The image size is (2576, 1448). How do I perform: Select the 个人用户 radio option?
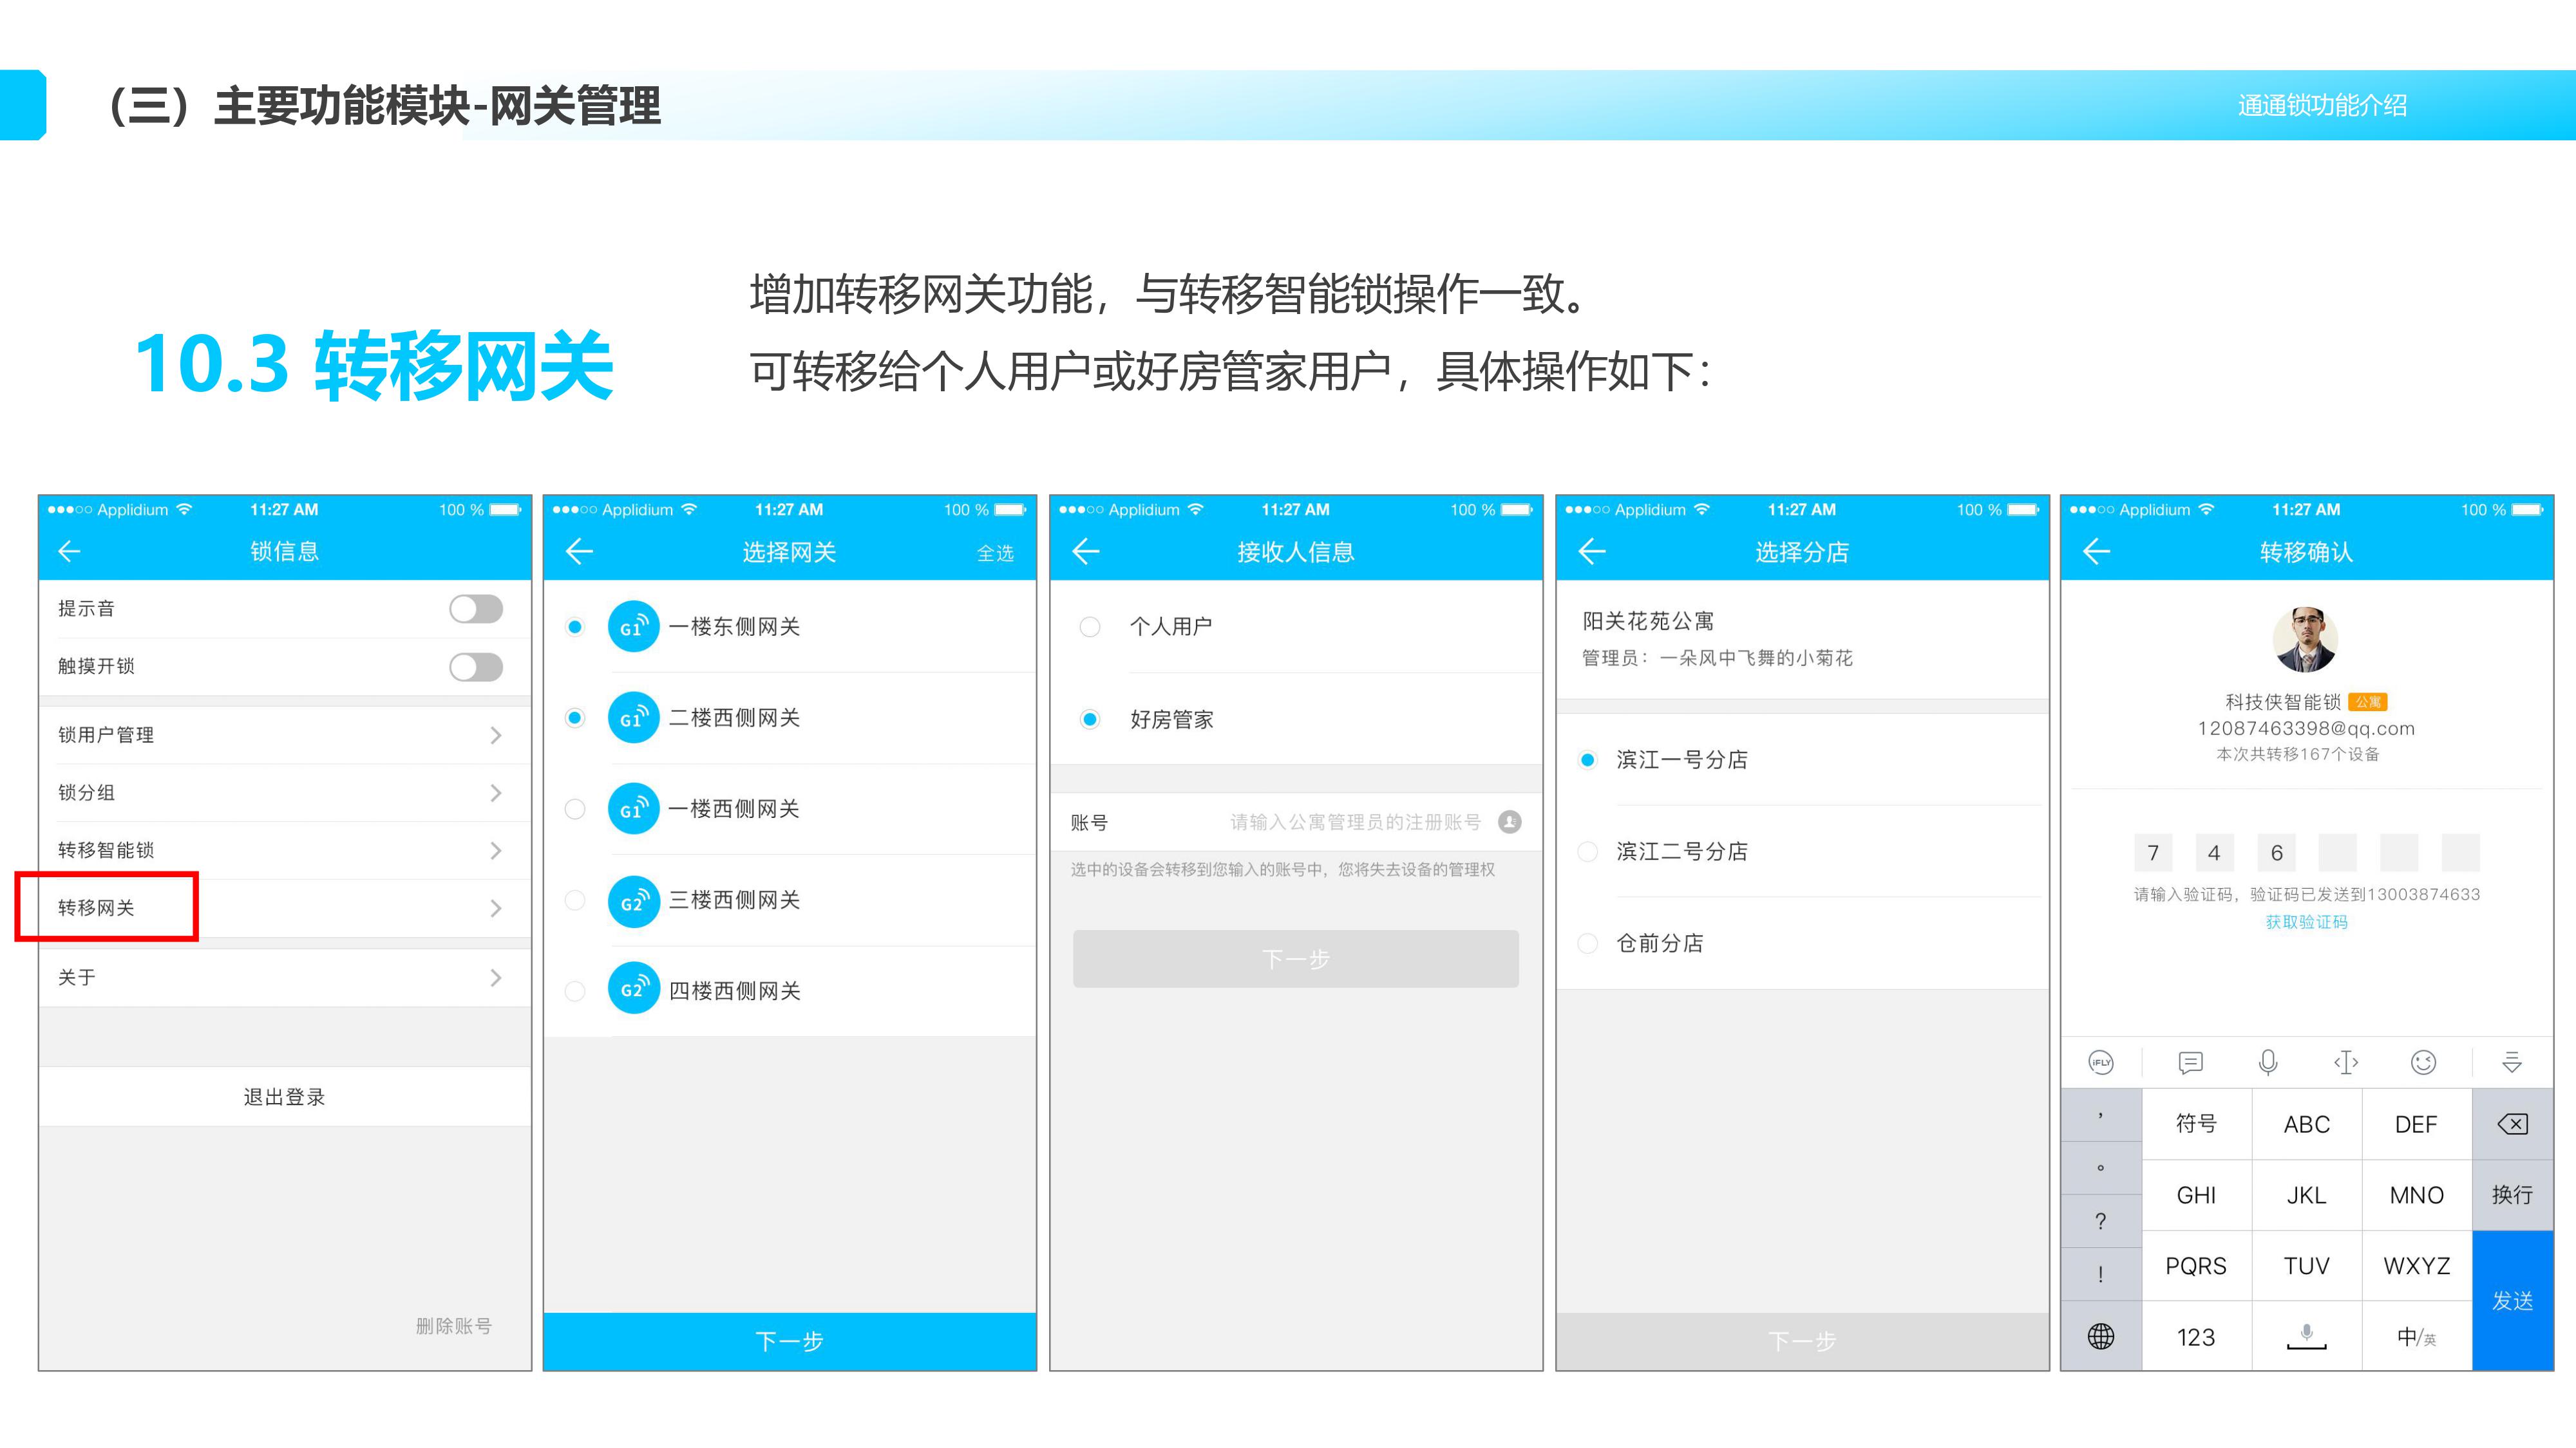pos(1090,627)
